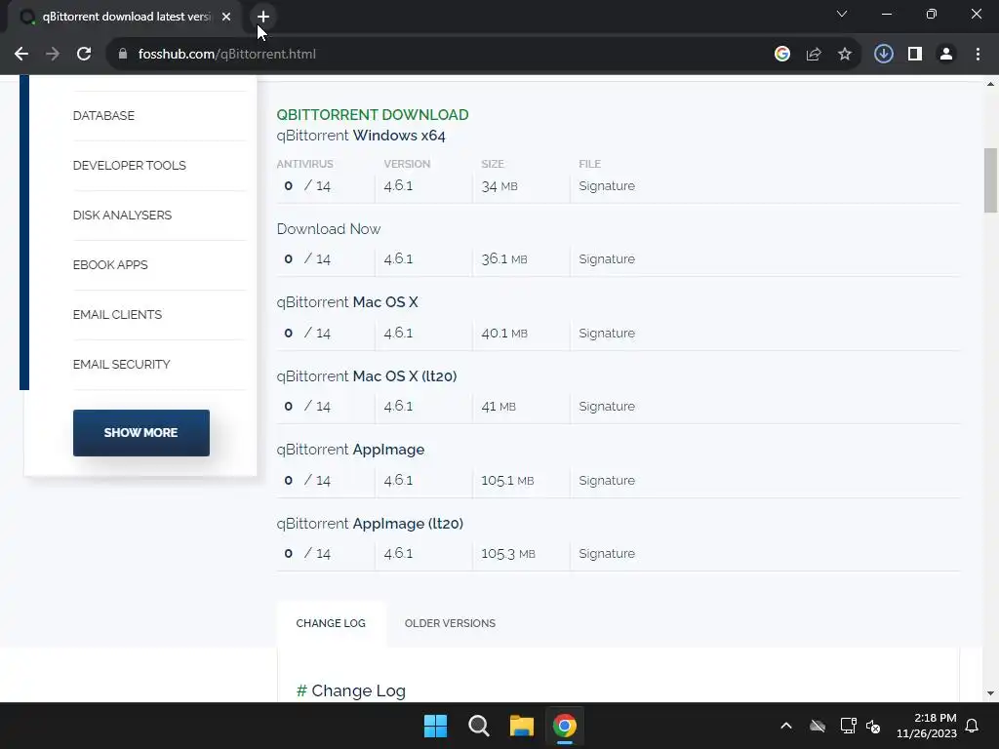Download qBittorrent Mac OS X (lt20)
The height and width of the screenshot is (749, 999).
pos(367,376)
